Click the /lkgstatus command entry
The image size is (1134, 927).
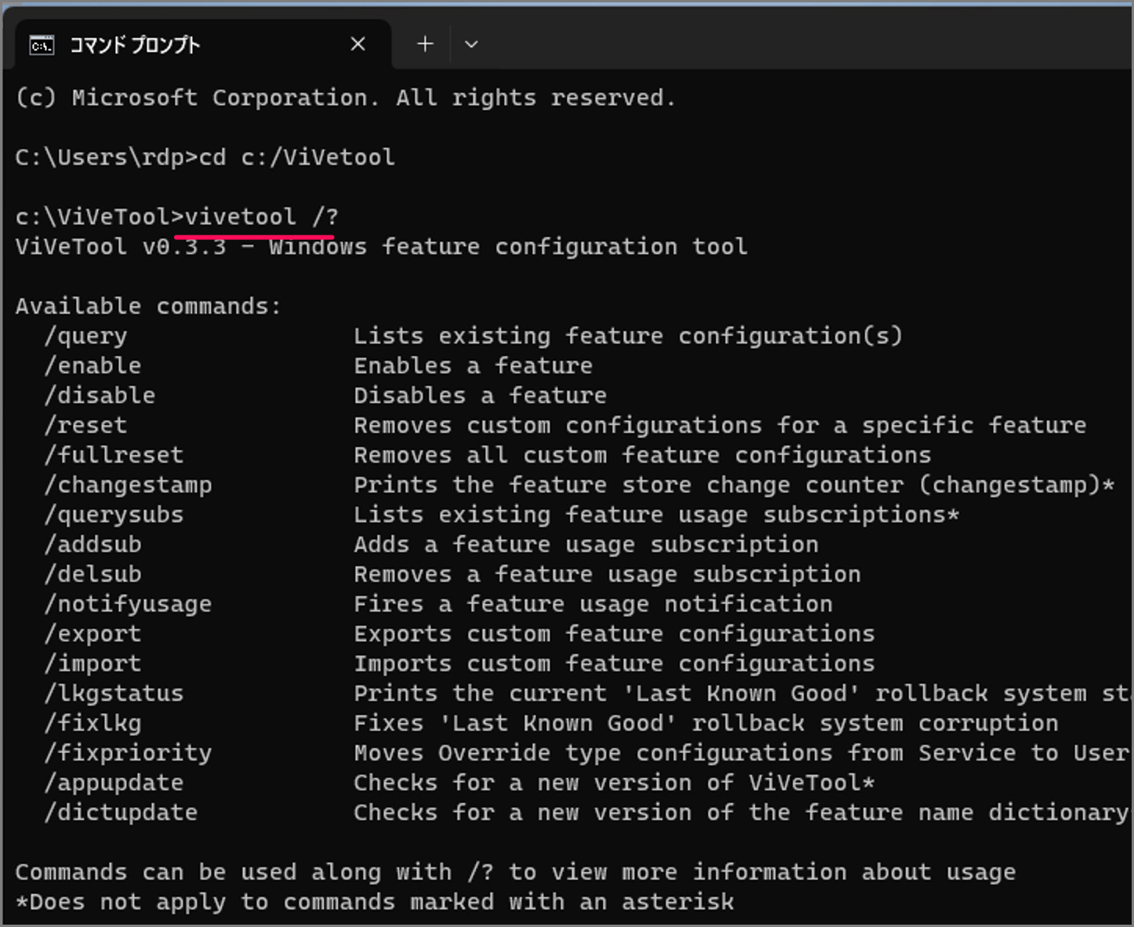114,693
